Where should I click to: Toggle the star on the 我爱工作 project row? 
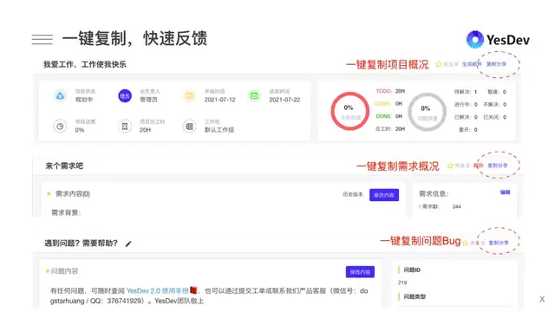(439, 64)
